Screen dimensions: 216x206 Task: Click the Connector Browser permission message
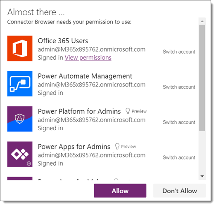click(x=69, y=22)
